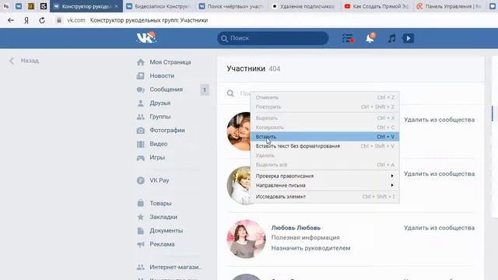Open the music note icon in header
The width and height of the screenshot is (498, 280).
391,38
